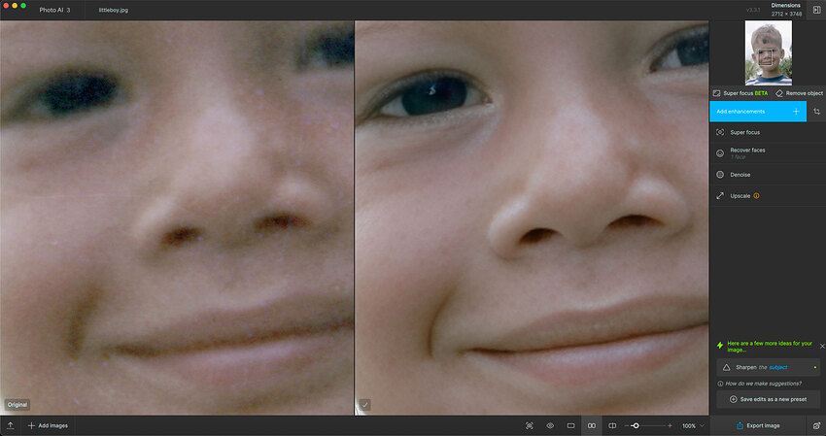Toggle the right panel collapse icon
826x436 pixels.
pos(816,10)
